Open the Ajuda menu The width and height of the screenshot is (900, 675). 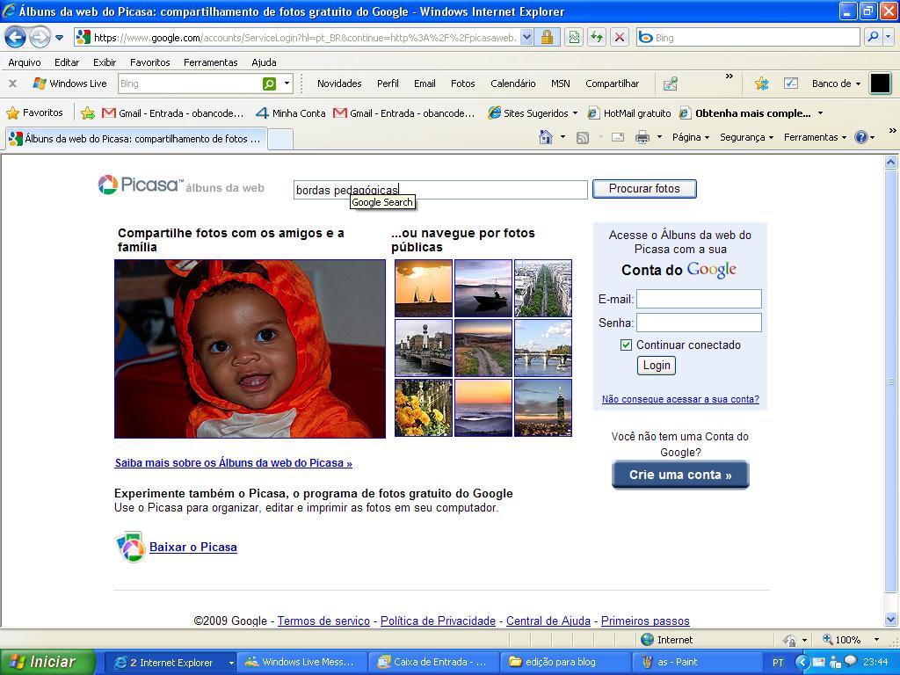pyautogui.click(x=264, y=62)
